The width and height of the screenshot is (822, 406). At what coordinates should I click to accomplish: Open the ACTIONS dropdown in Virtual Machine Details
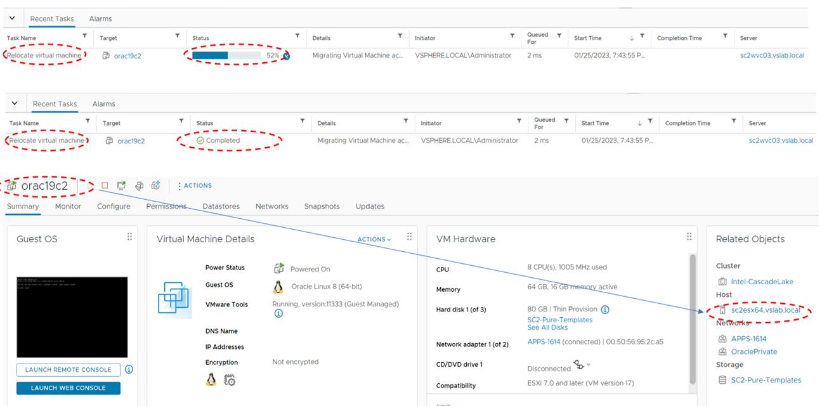374,239
